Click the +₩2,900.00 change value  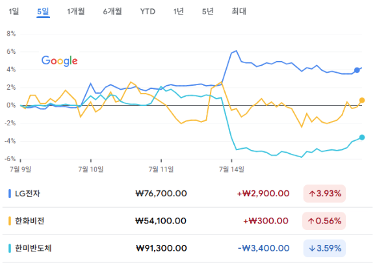[263, 194]
